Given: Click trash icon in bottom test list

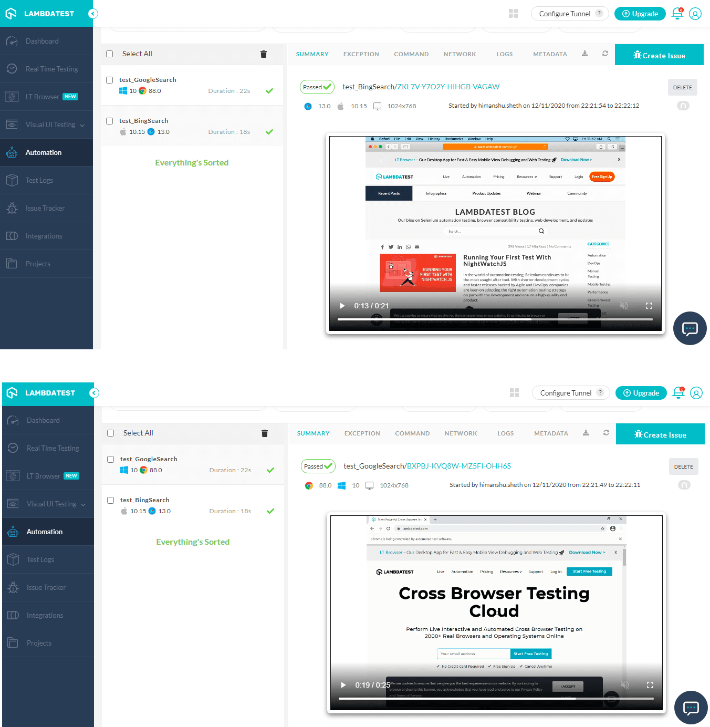Looking at the screenshot, I should [x=265, y=433].
